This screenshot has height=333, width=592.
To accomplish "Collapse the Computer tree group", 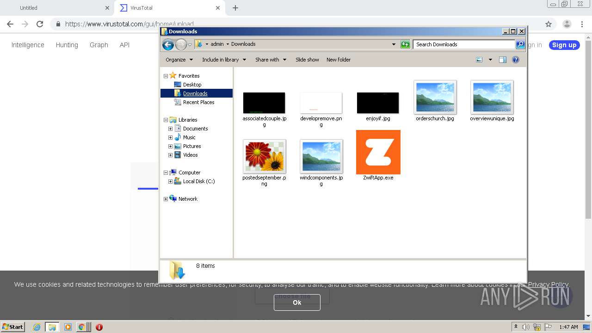I will pyautogui.click(x=166, y=173).
